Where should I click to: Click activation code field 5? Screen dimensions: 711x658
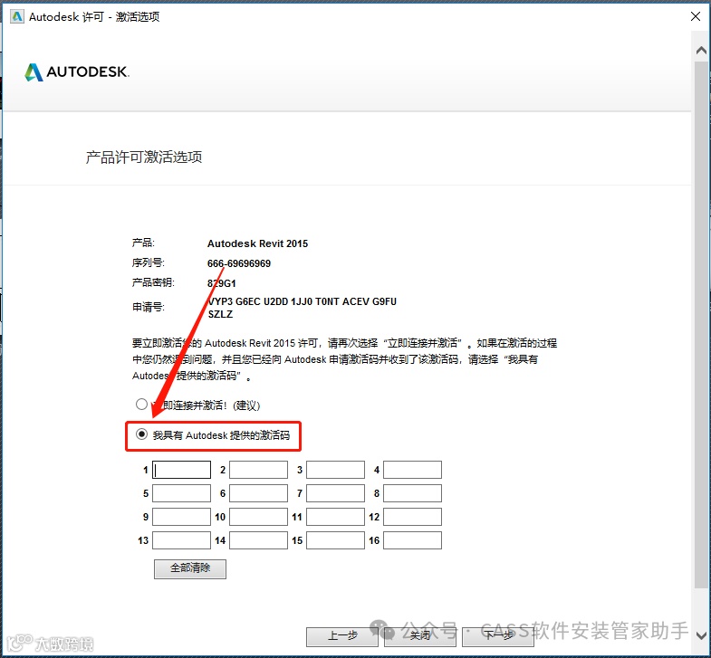tap(181, 493)
